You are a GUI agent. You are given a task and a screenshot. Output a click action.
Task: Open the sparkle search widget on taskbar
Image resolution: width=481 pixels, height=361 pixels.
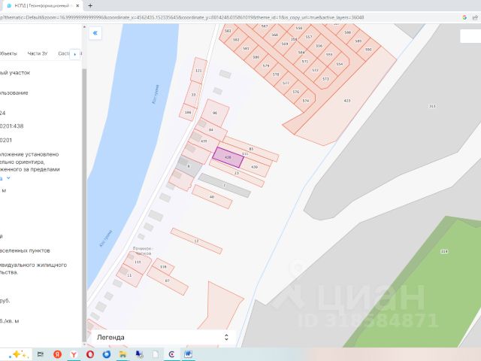(x=18, y=354)
